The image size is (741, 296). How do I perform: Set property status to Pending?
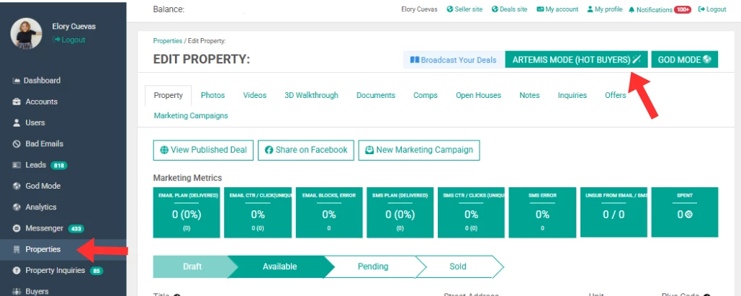tap(373, 266)
